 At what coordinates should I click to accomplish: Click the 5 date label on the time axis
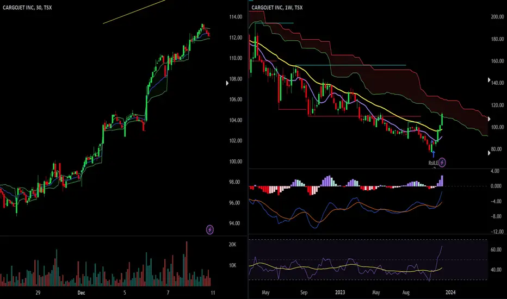click(x=125, y=292)
